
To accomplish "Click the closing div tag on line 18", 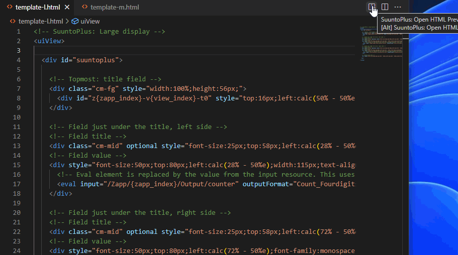I will [x=61, y=193].
